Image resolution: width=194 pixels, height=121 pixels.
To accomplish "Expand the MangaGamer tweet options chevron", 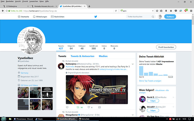I will [133, 115].
